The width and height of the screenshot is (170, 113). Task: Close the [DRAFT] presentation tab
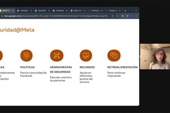click(x=13, y=11)
